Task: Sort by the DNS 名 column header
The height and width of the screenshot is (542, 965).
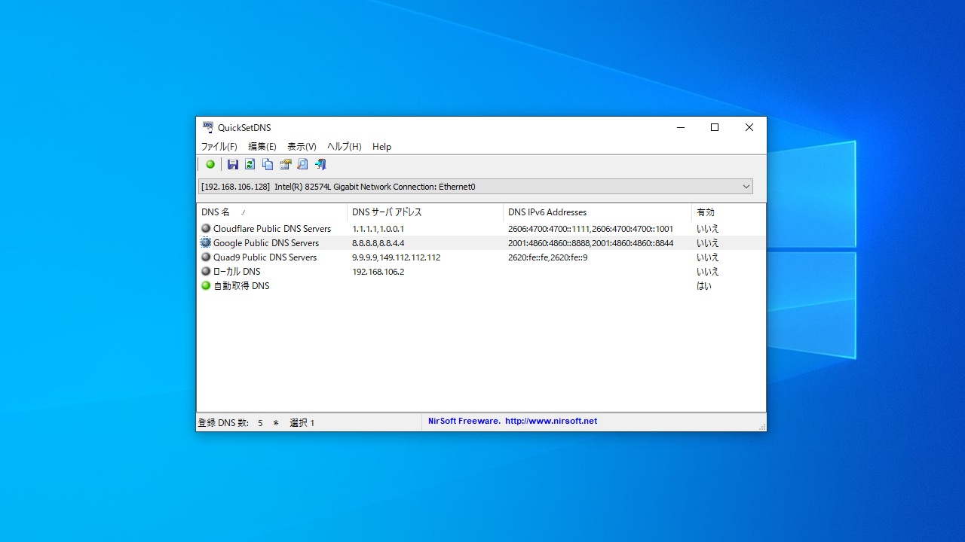Action: point(271,212)
